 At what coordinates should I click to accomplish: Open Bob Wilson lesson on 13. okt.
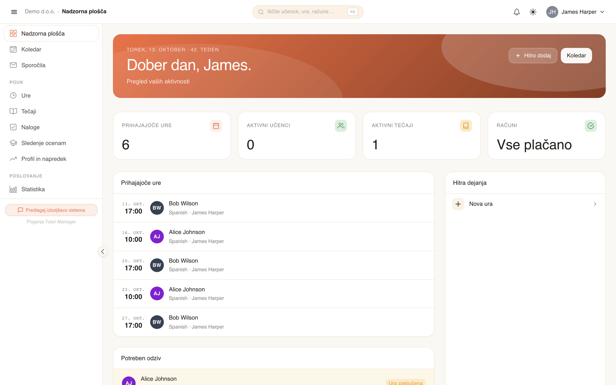(274, 208)
